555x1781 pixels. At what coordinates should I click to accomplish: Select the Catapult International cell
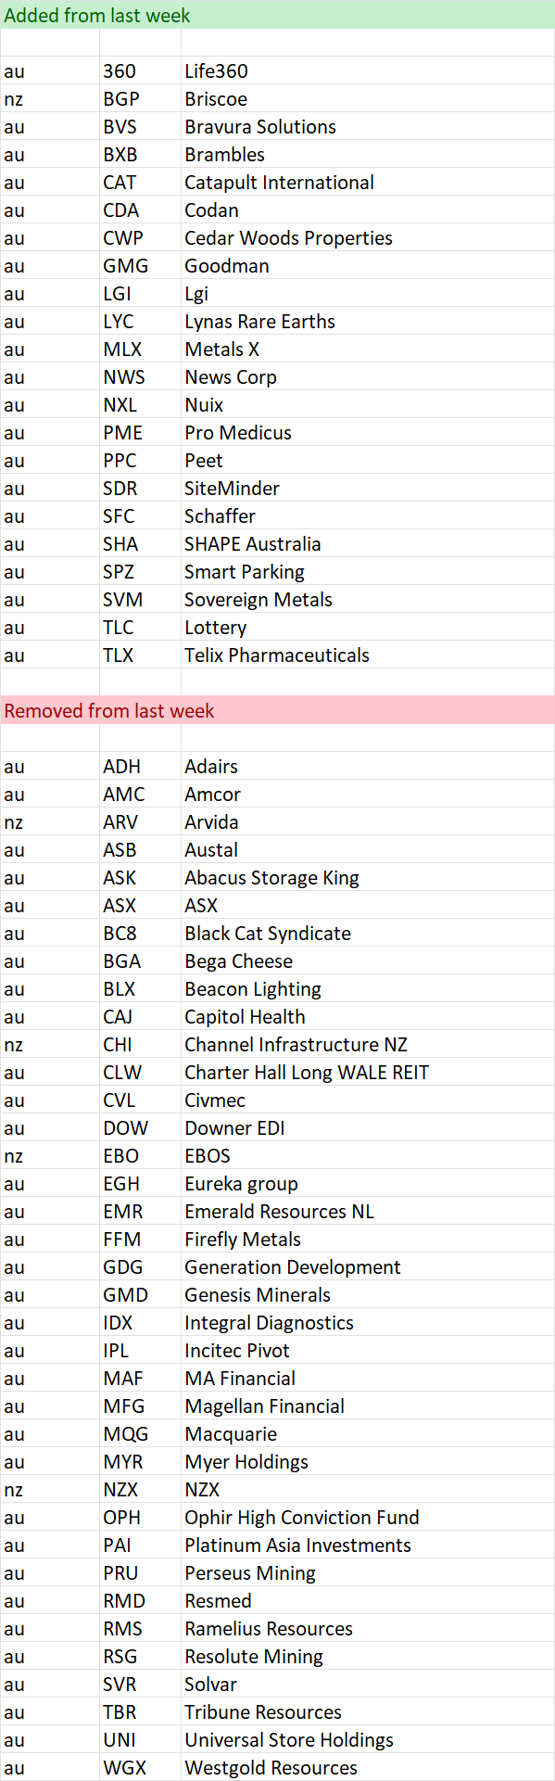[368, 182]
